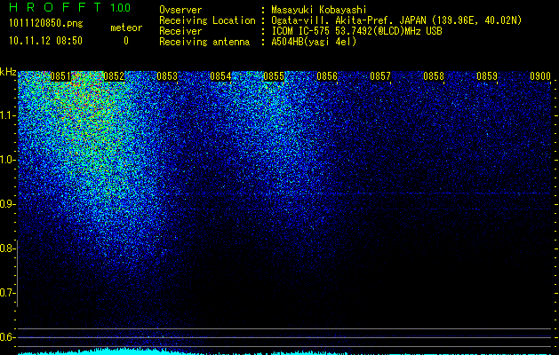Select the filename 1011120850.png
Image resolution: width=559 pixels, height=355 pixels.
pos(46,23)
